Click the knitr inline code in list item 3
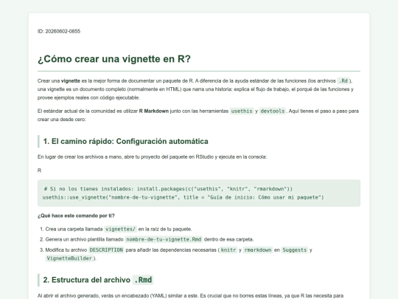398x299 pixels. [x=228, y=250]
